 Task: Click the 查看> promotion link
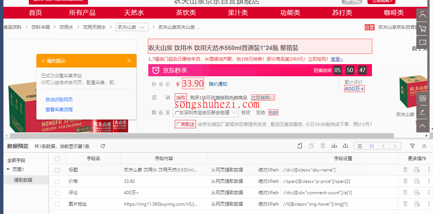click(337, 59)
